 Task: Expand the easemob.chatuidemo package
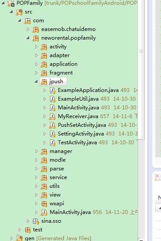tap(28, 29)
